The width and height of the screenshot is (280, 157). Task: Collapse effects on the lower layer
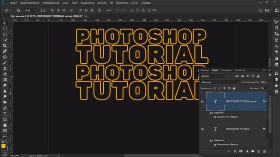(x=267, y=129)
